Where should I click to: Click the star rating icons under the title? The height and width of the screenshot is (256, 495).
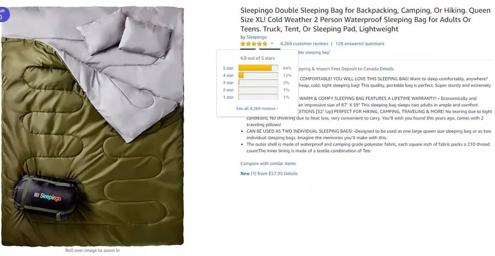tap(254, 44)
